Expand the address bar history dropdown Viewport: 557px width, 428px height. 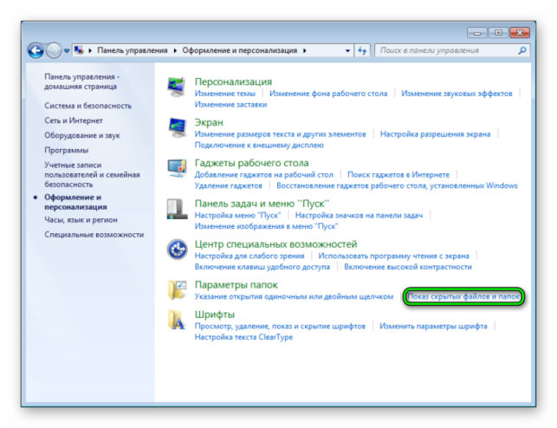pos(347,51)
